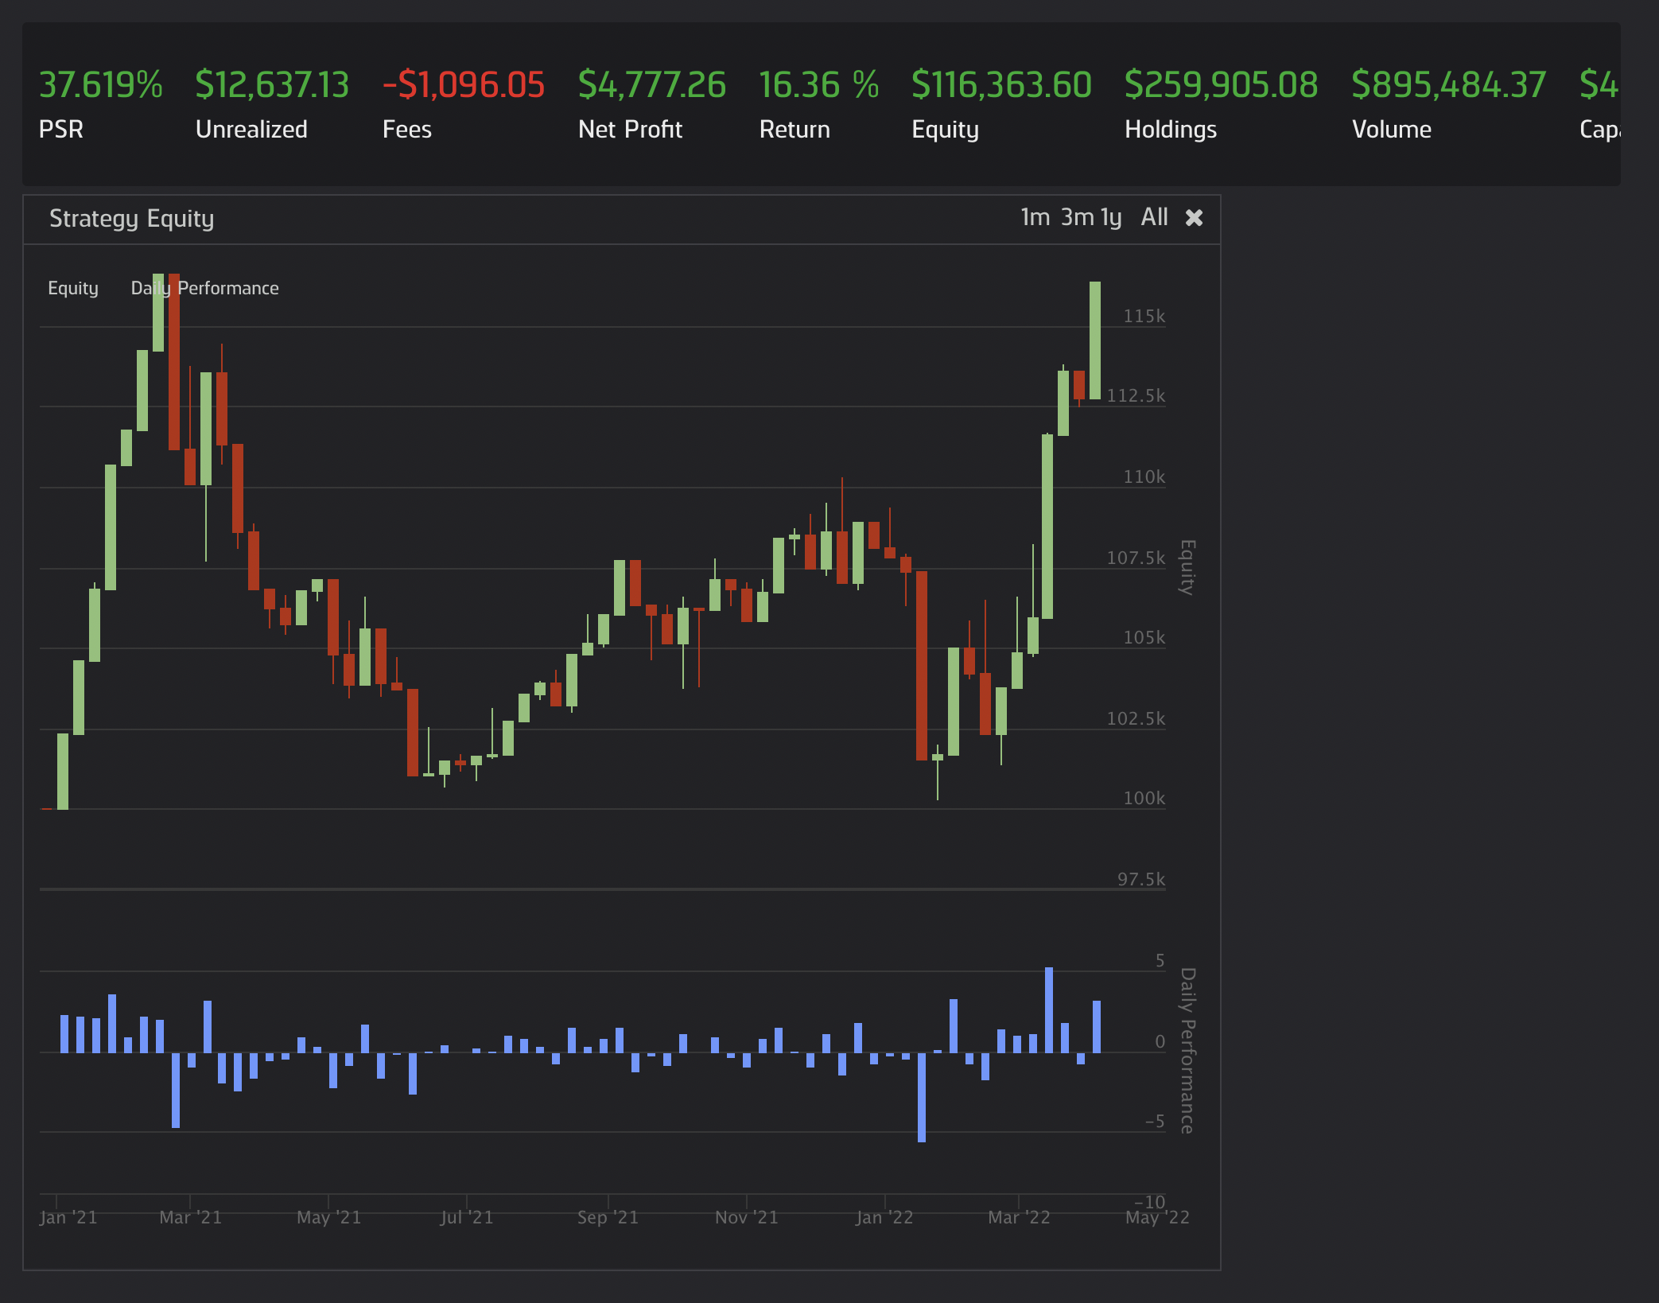
Task: Click the Return 16.36 % statistic
Action: pyautogui.click(x=819, y=85)
